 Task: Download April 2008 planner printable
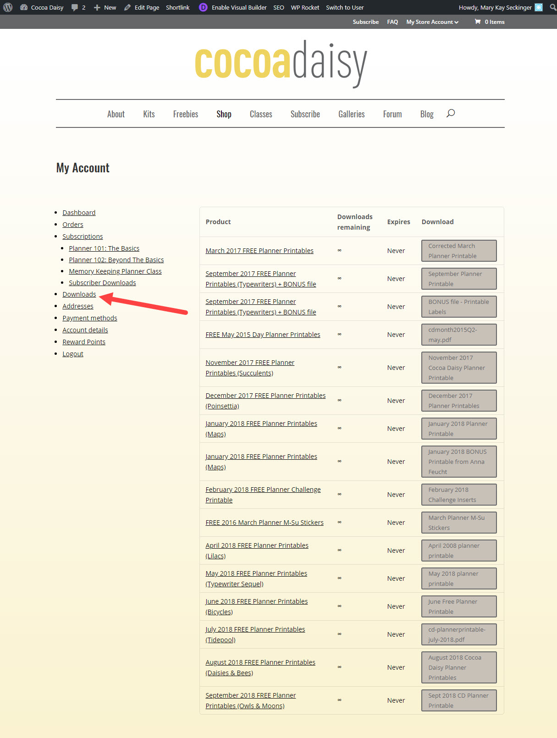[x=459, y=551]
